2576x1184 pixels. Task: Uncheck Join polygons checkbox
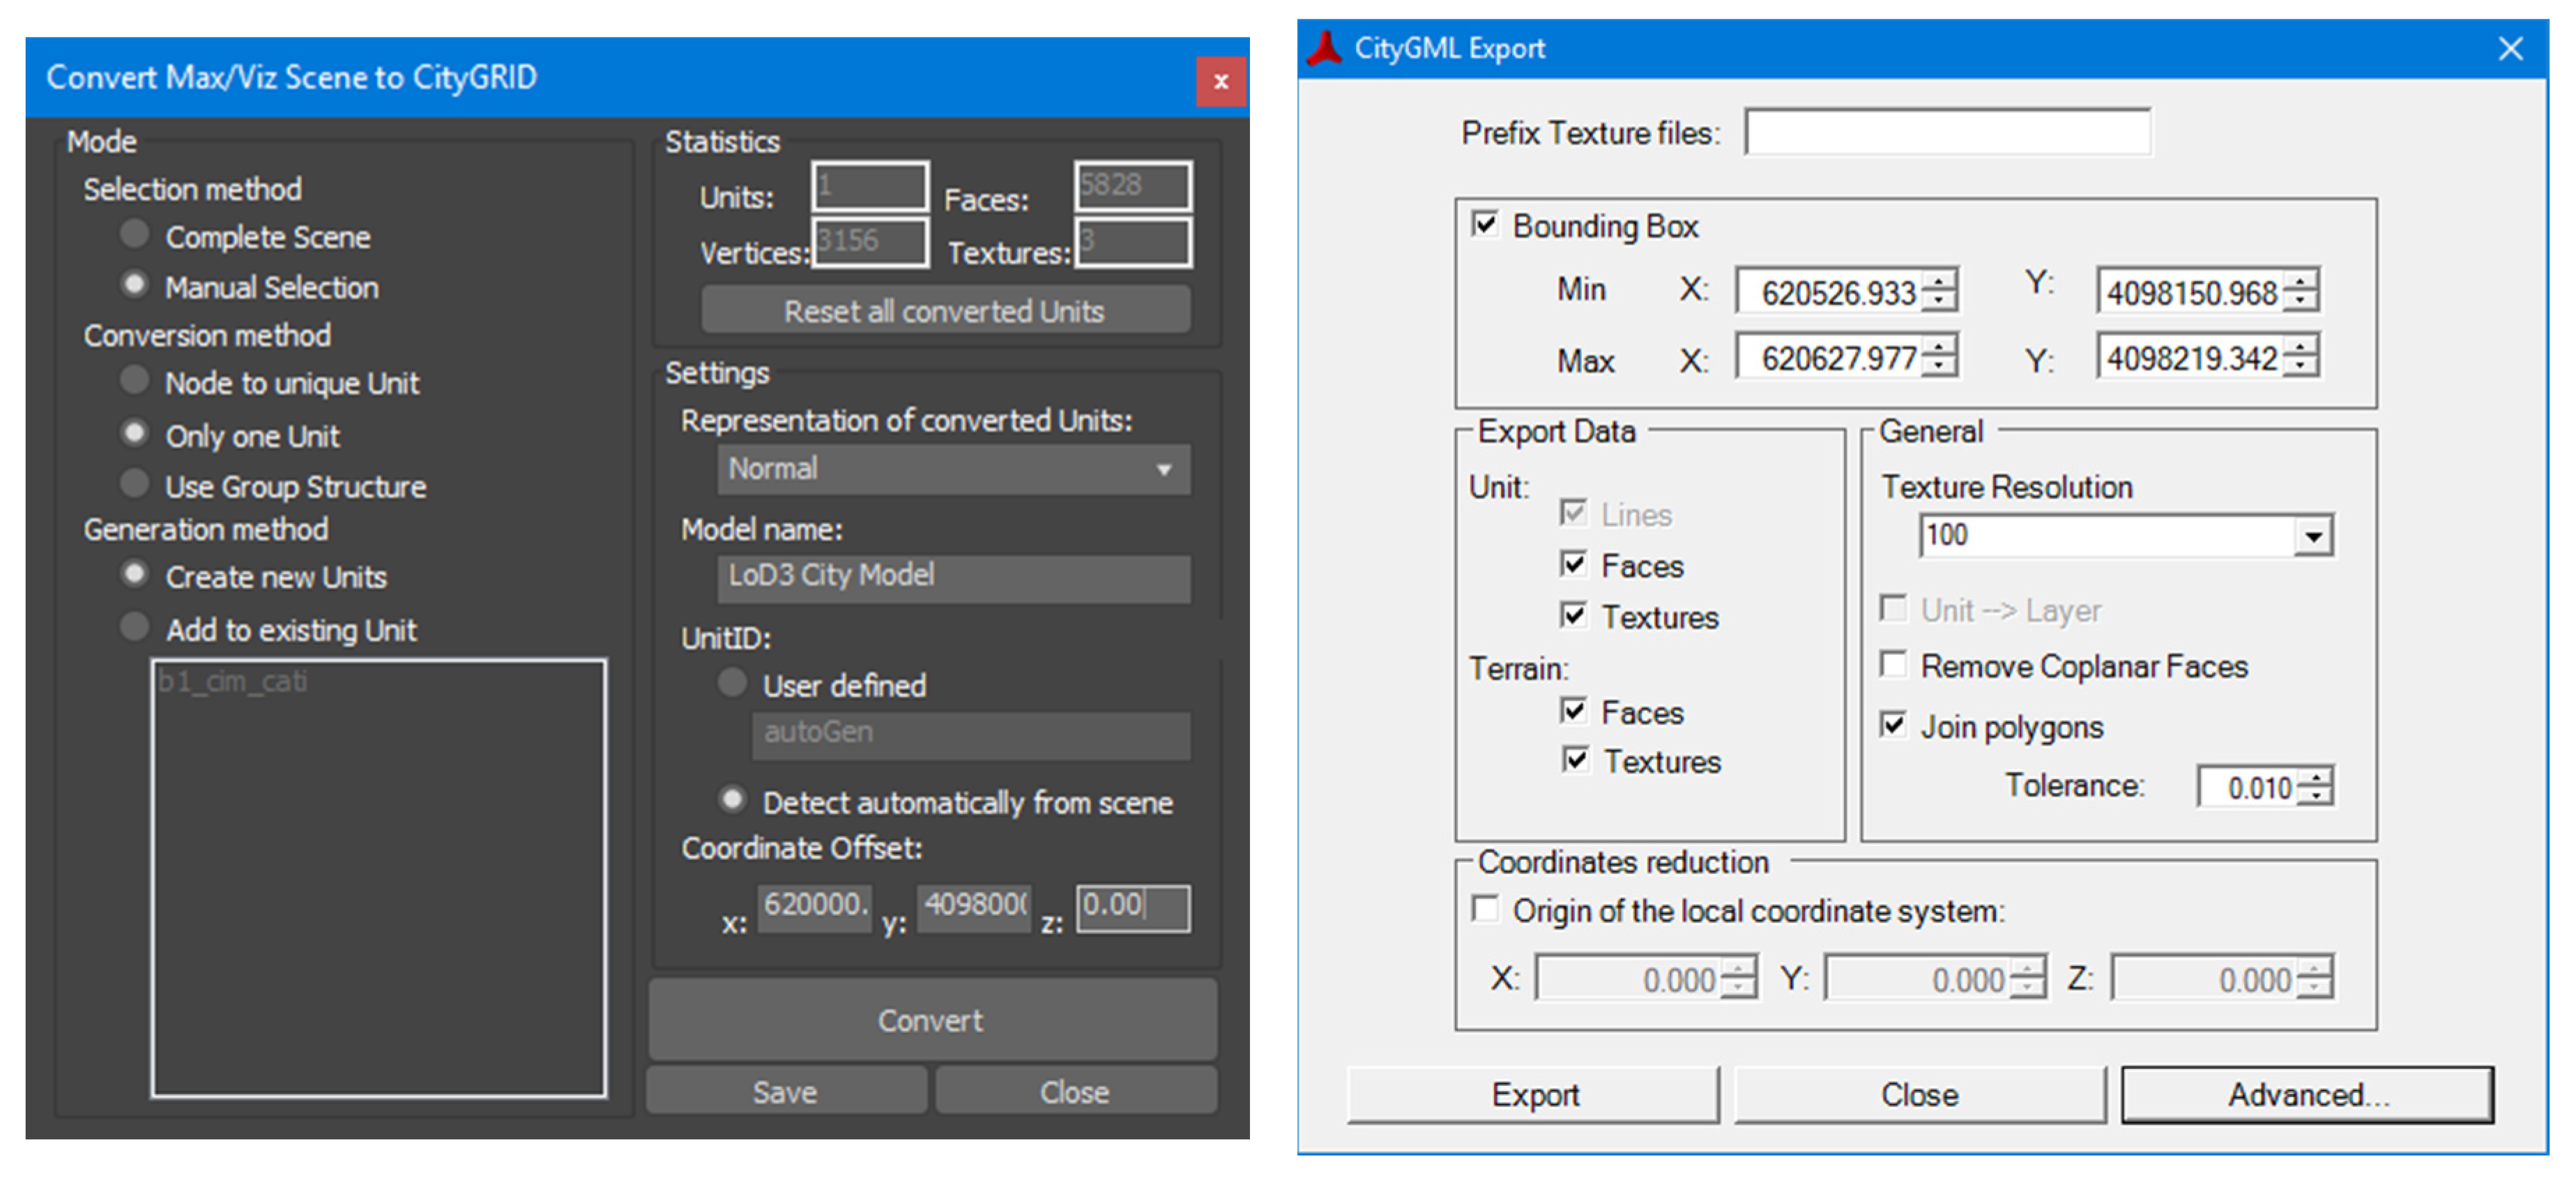click(1893, 724)
